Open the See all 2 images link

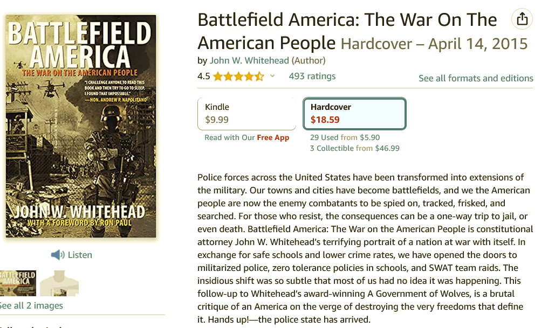click(31, 306)
